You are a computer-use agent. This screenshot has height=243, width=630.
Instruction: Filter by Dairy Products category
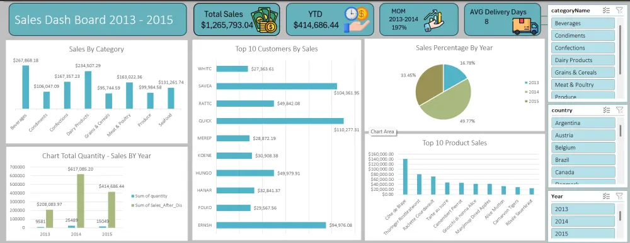pos(583,60)
